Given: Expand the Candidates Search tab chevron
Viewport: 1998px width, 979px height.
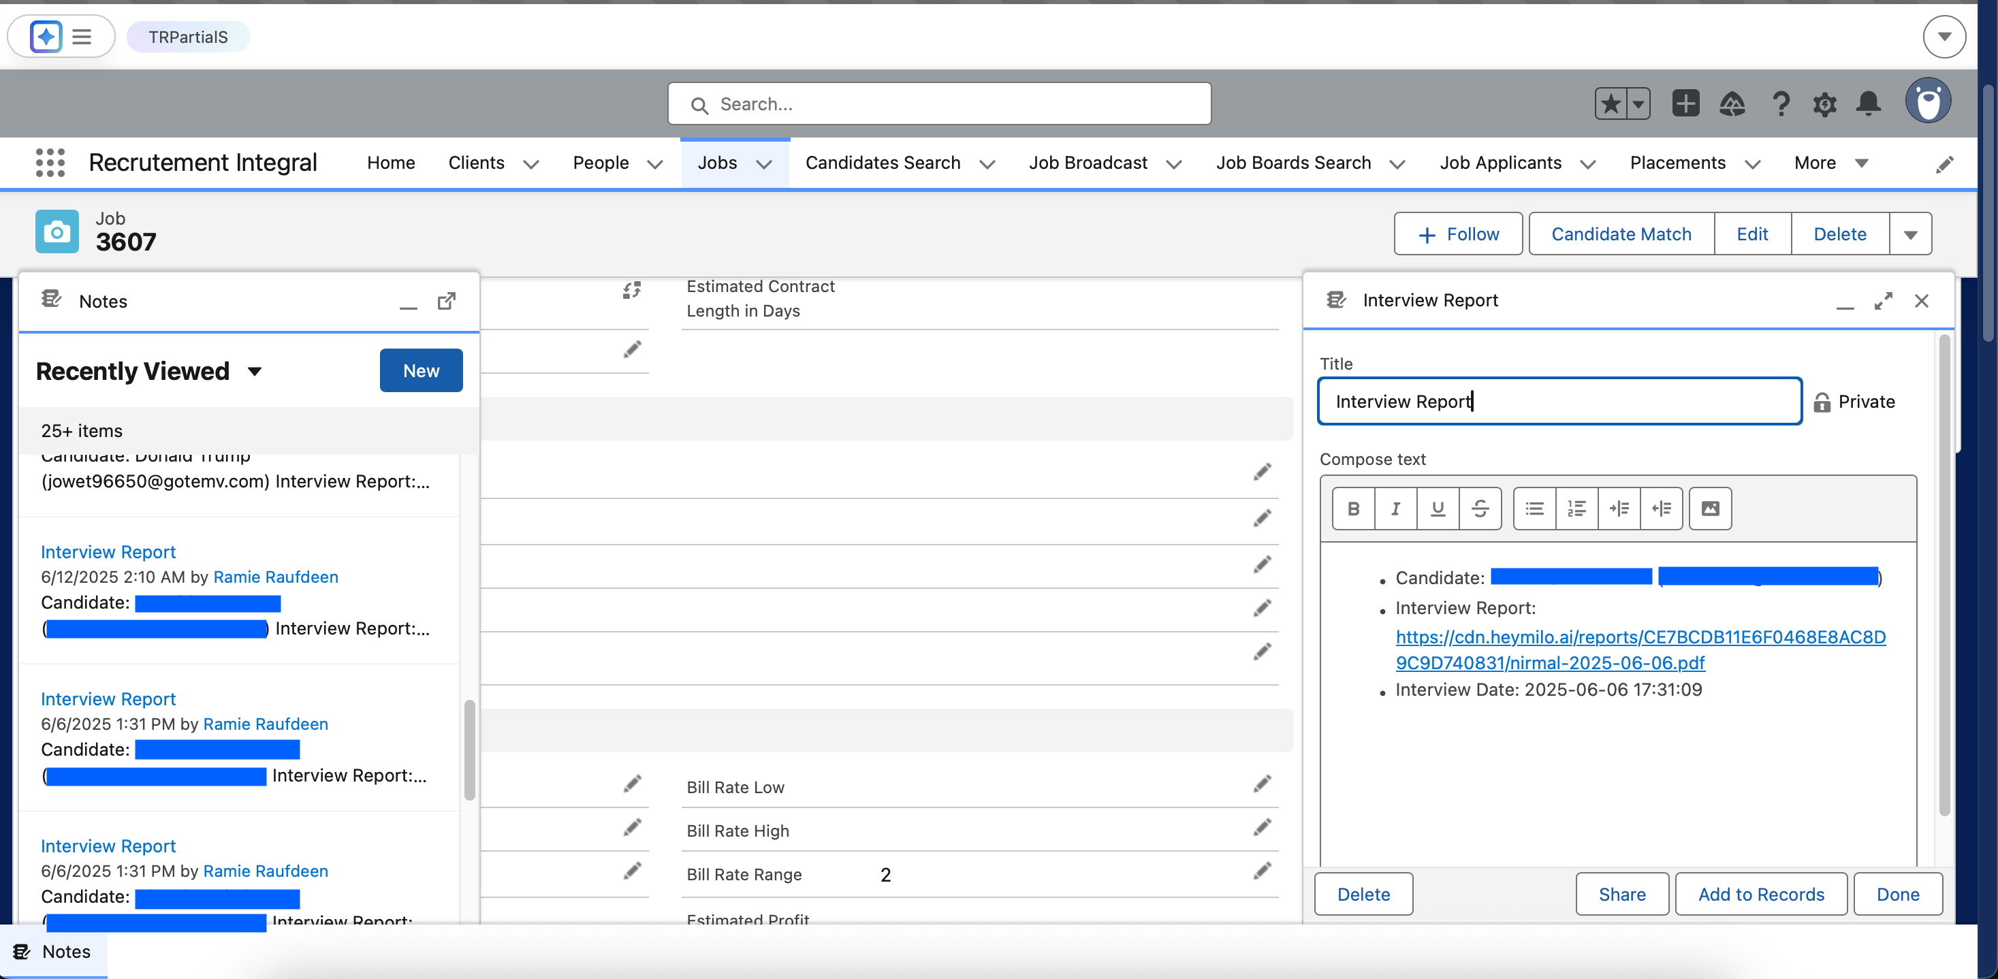Looking at the screenshot, I should click(x=987, y=163).
